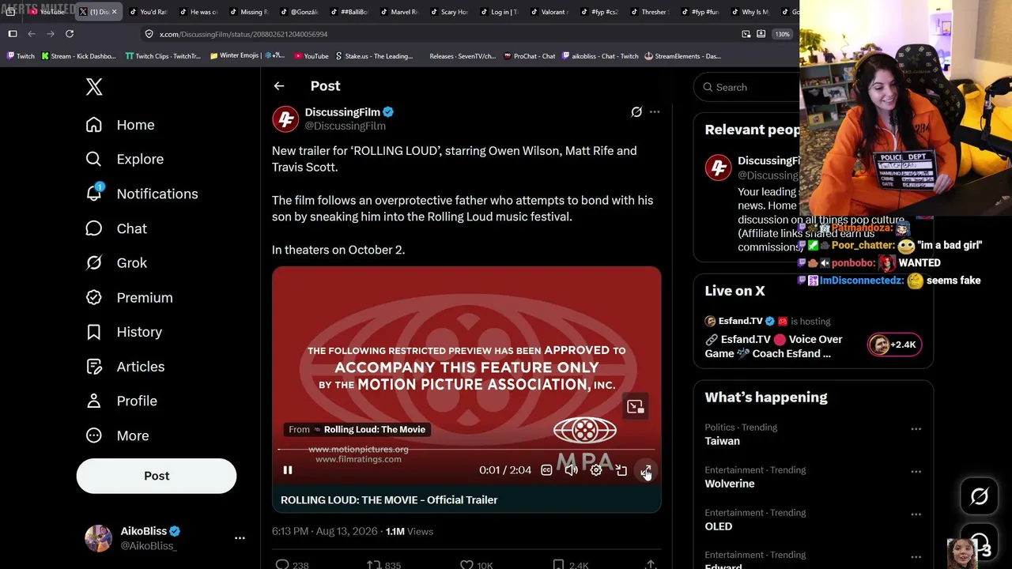Open History in the sidebar
Image resolution: width=1012 pixels, height=569 pixels.
(124, 332)
